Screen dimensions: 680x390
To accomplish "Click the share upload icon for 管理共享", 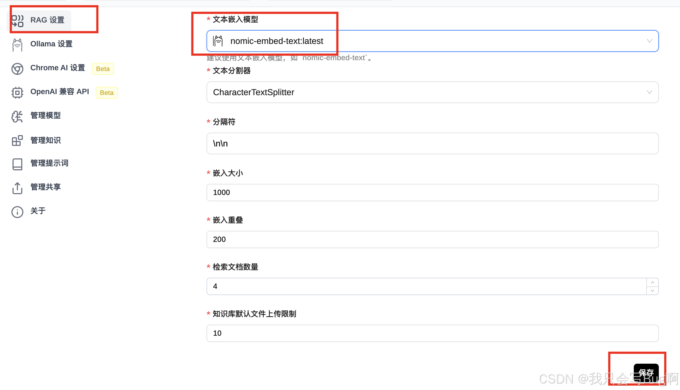I will [17, 188].
